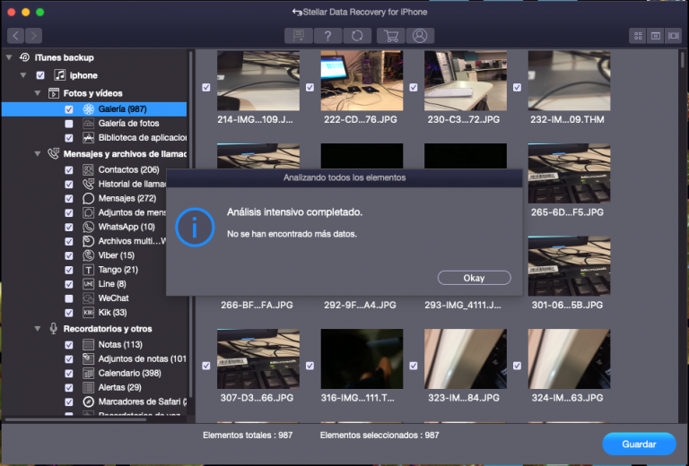Image resolution: width=689 pixels, height=466 pixels.
Task: Open the 323-IM...84.JPG thumbnail
Action: tap(466, 359)
